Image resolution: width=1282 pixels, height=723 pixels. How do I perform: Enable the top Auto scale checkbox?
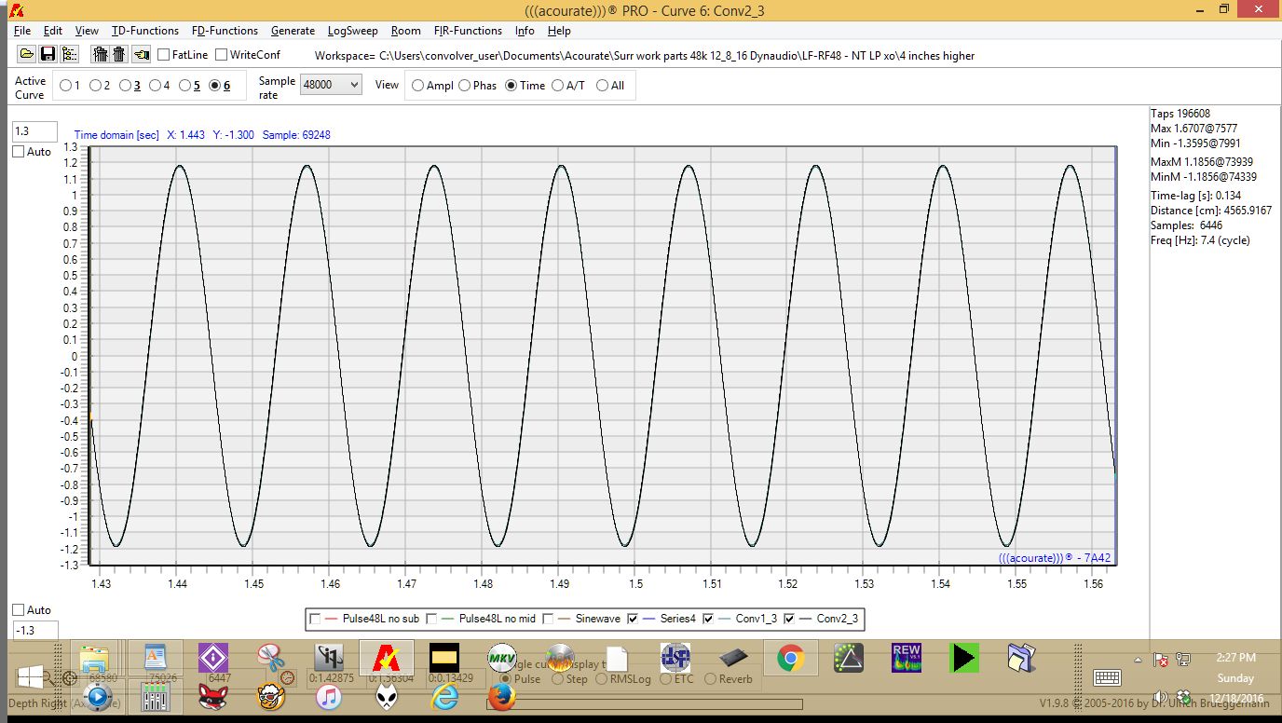18,152
